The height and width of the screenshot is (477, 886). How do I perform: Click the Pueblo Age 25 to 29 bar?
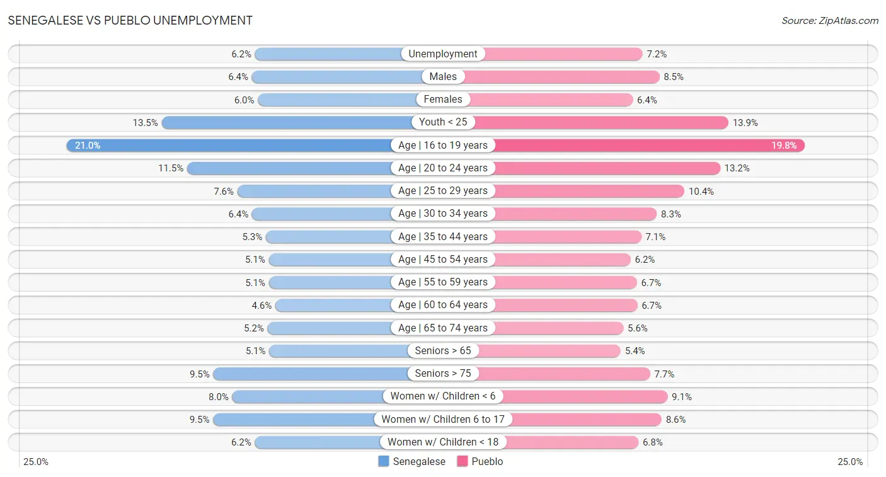tap(589, 191)
